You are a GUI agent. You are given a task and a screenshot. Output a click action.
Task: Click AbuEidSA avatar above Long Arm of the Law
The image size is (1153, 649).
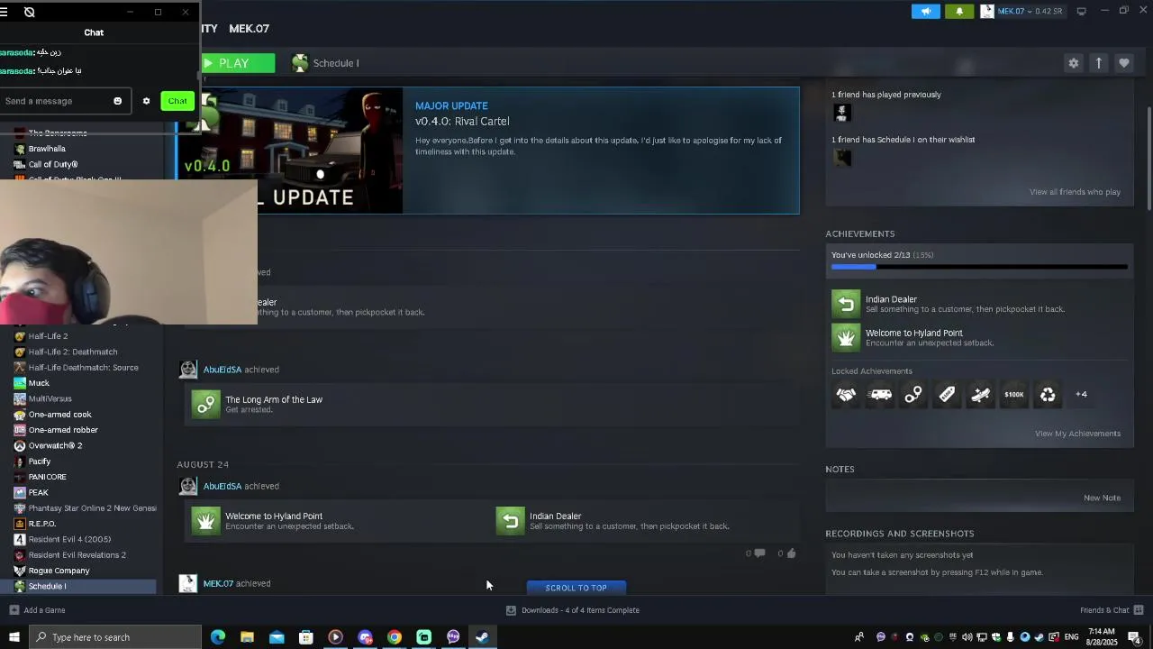coord(188,369)
